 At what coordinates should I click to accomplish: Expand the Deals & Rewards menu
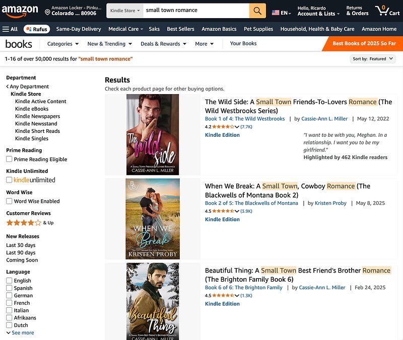pos(163,44)
